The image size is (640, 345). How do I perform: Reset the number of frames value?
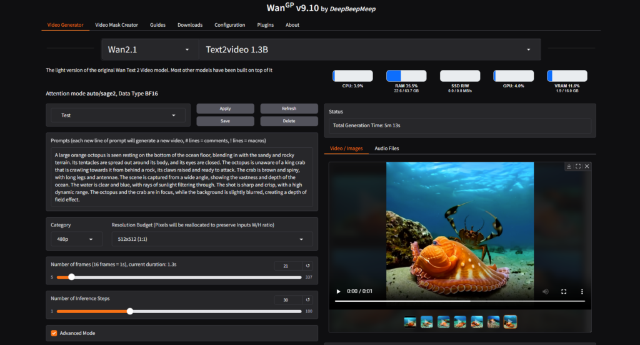coord(307,266)
